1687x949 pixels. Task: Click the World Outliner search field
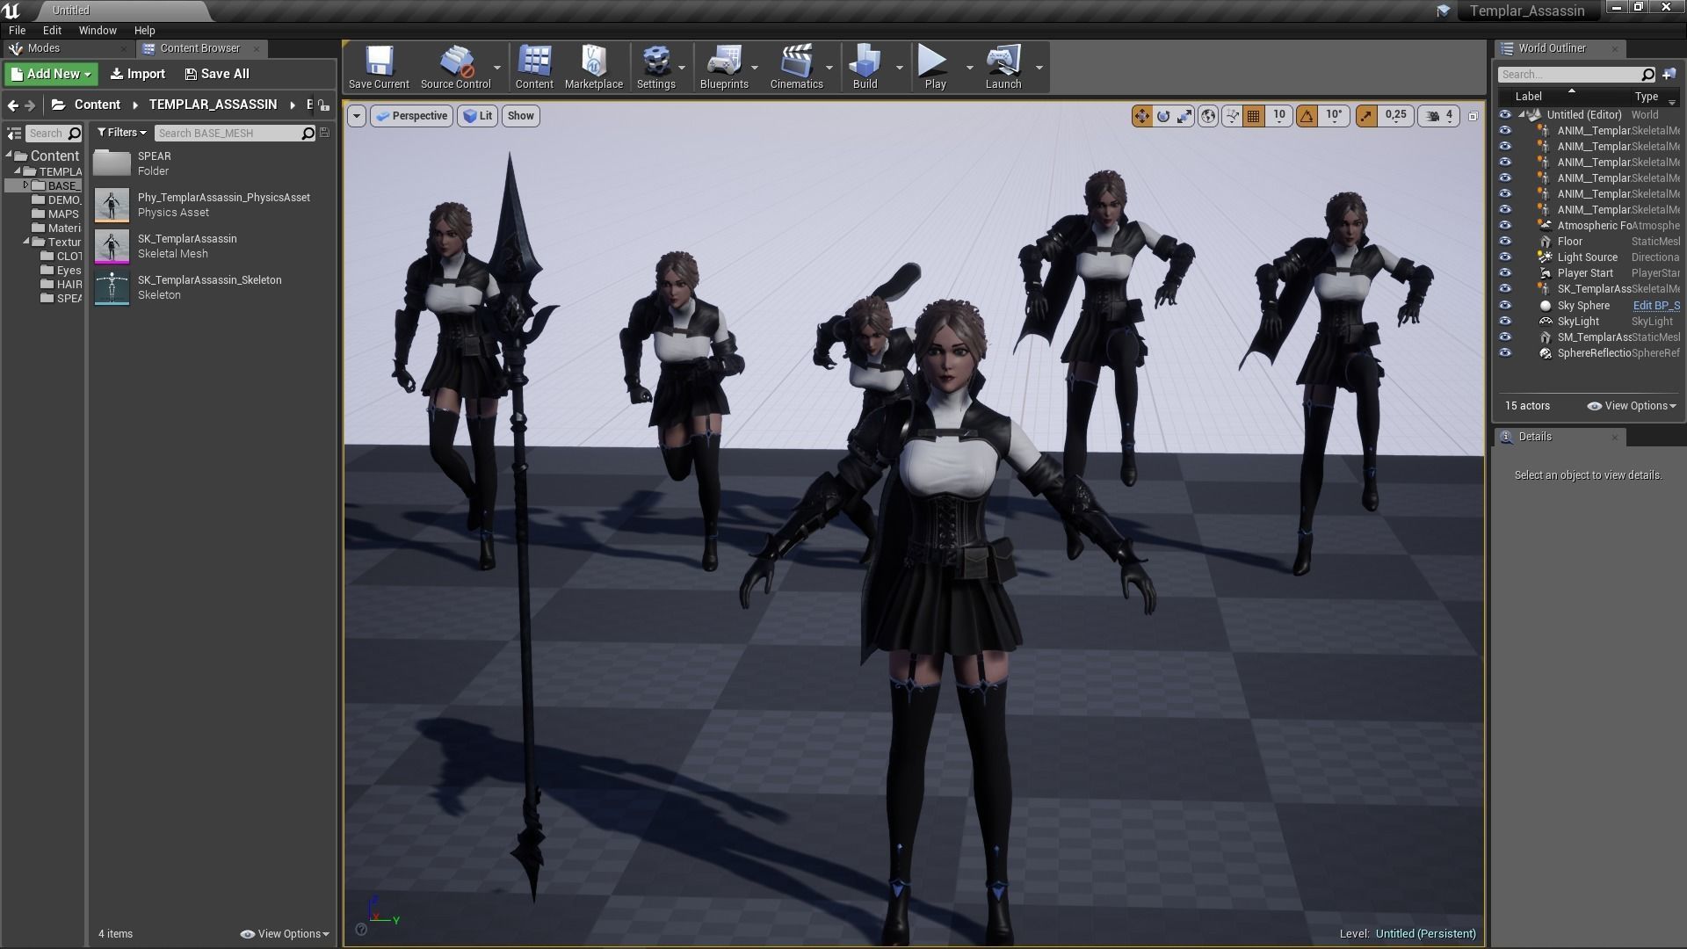[1576, 75]
